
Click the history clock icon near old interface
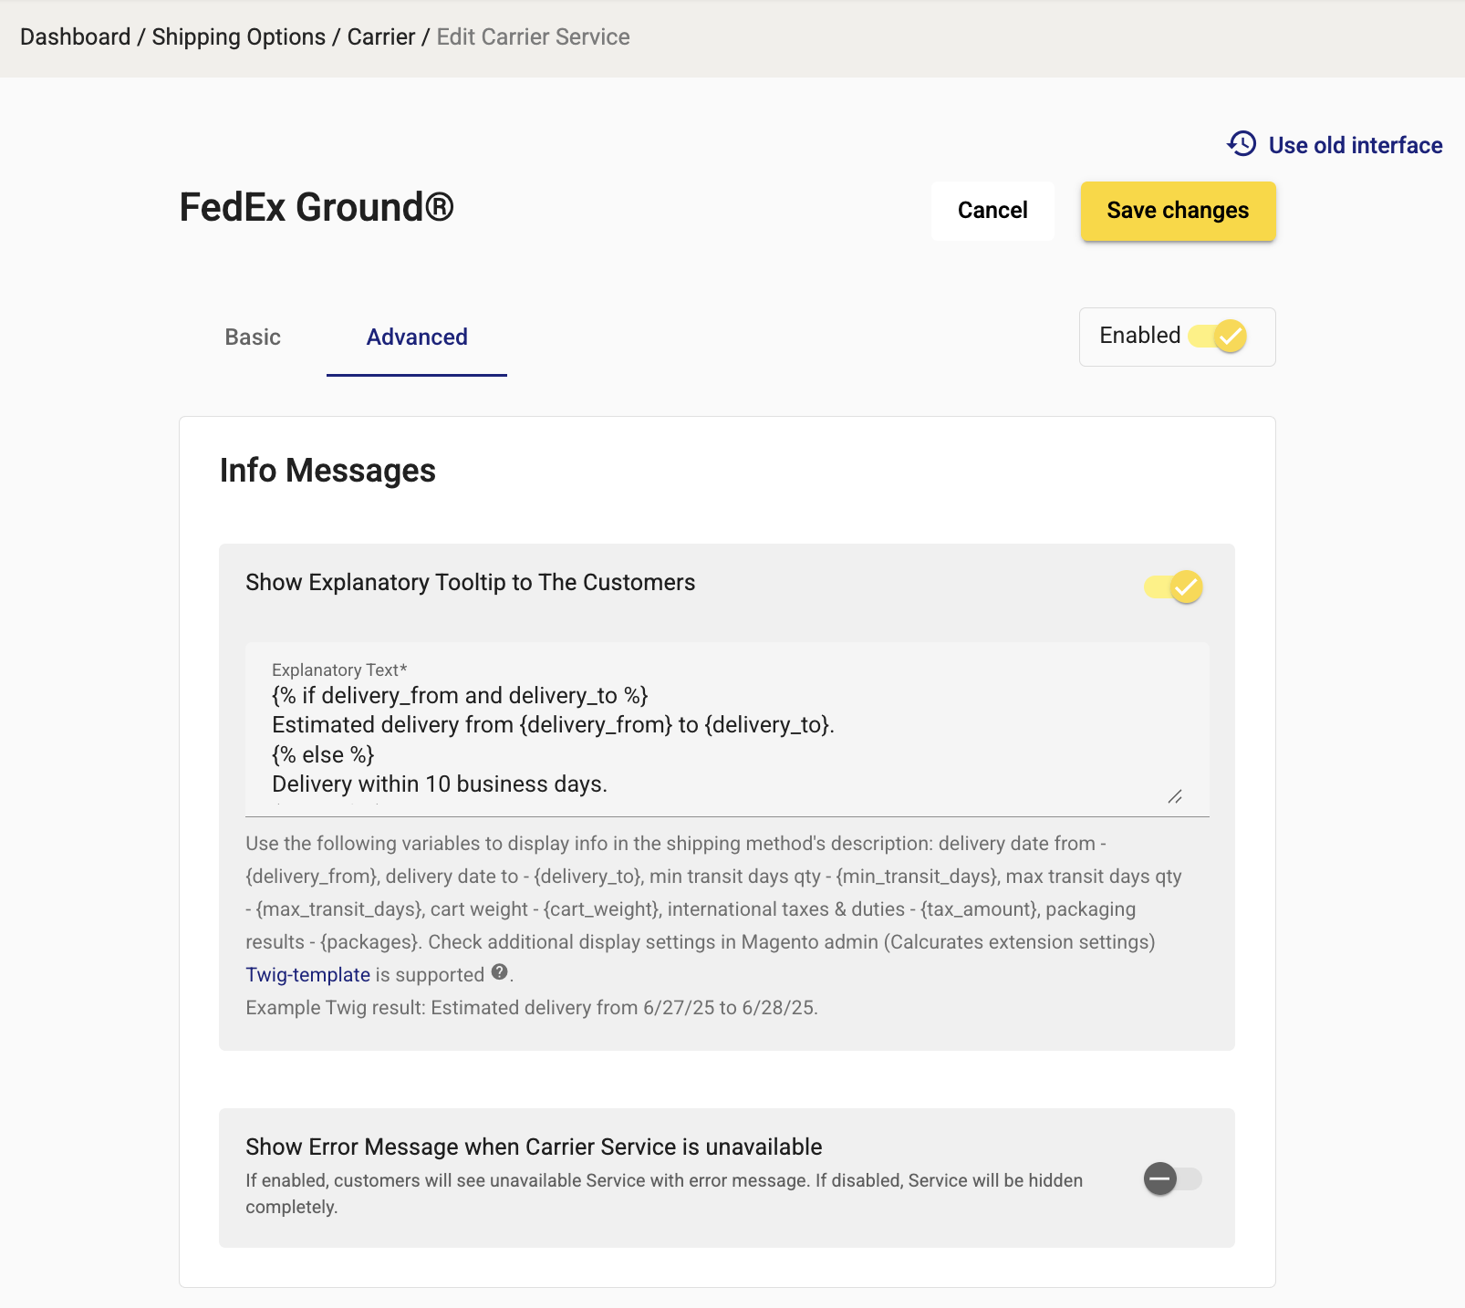click(1242, 144)
